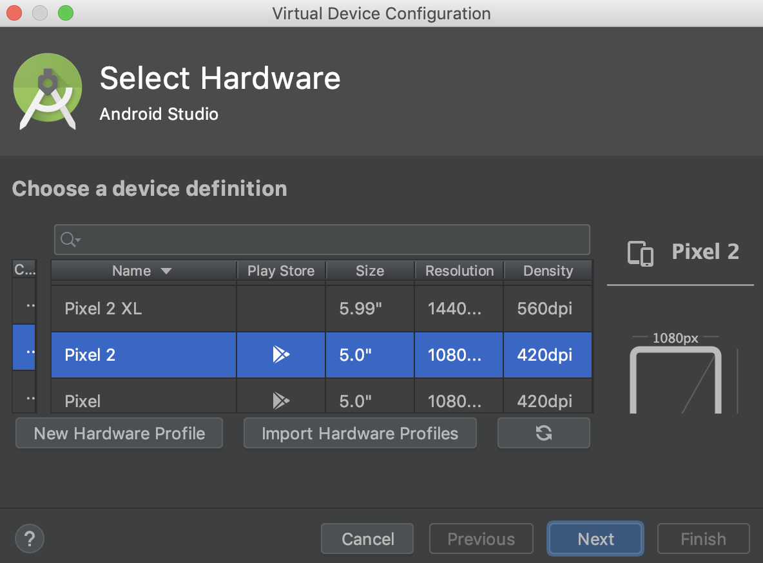This screenshot has width=763, height=563.
Task: Sort by Name column arrow
Action: click(x=166, y=271)
